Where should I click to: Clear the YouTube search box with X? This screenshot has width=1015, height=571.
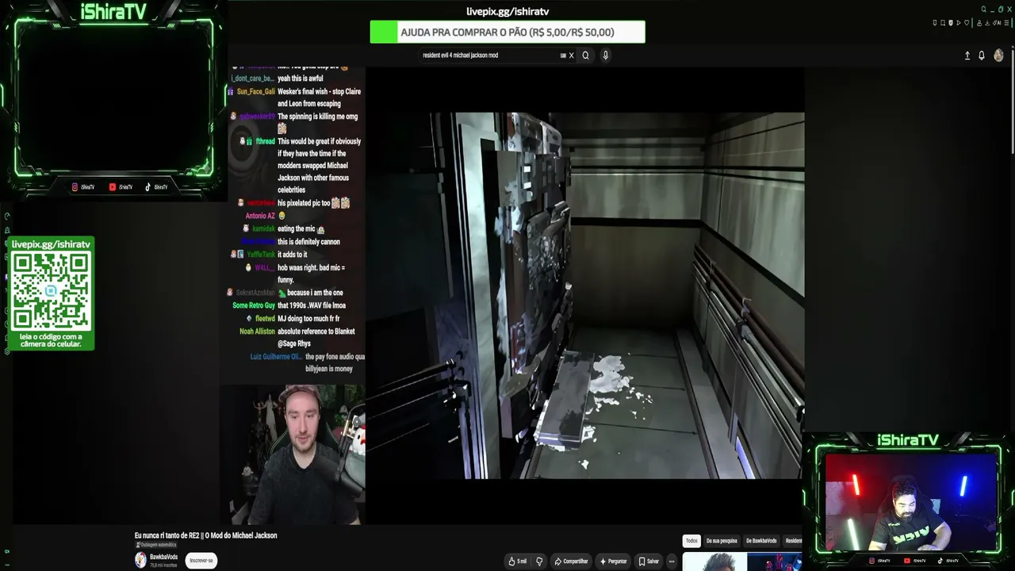(571, 56)
